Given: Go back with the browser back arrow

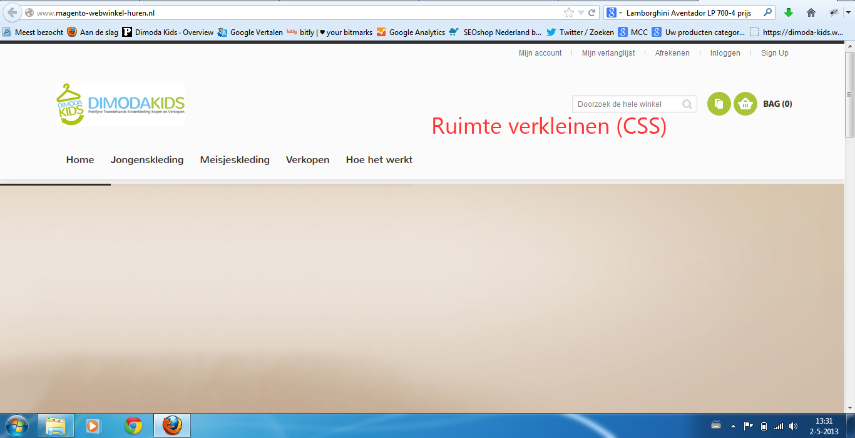Looking at the screenshot, I should click(12, 12).
